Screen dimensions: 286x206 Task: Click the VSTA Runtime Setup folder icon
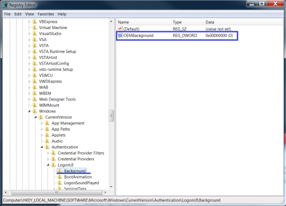35,51
